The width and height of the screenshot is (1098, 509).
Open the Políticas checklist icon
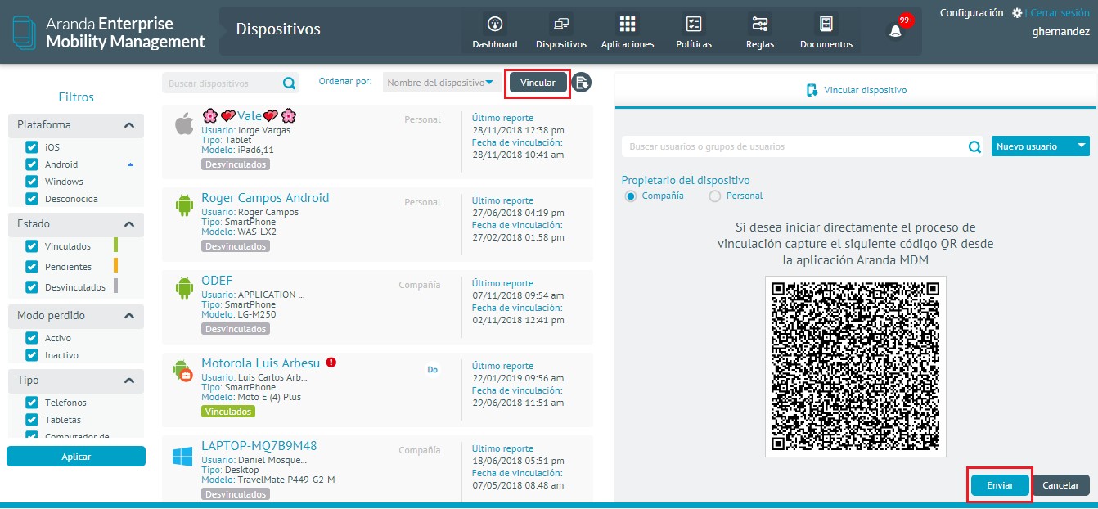693,24
